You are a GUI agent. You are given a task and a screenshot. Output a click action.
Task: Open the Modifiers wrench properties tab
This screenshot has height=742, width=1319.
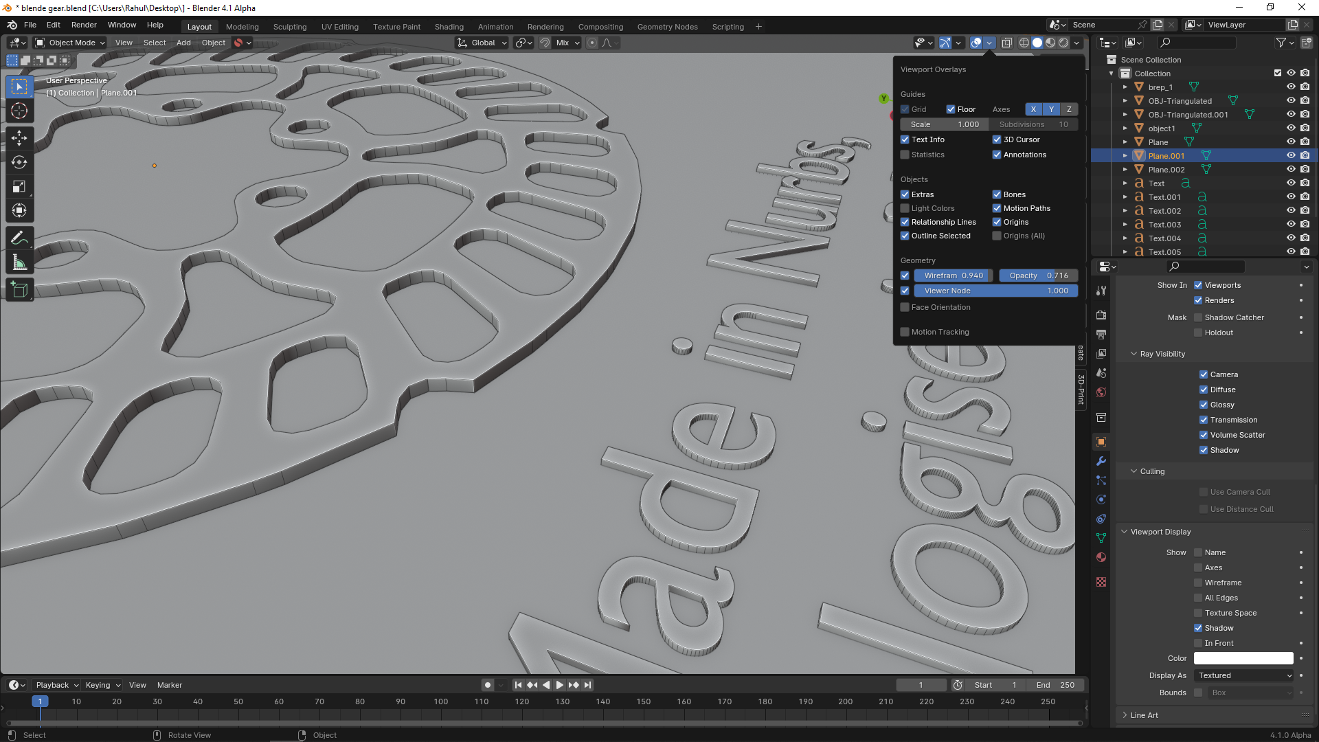[1101, 461]
